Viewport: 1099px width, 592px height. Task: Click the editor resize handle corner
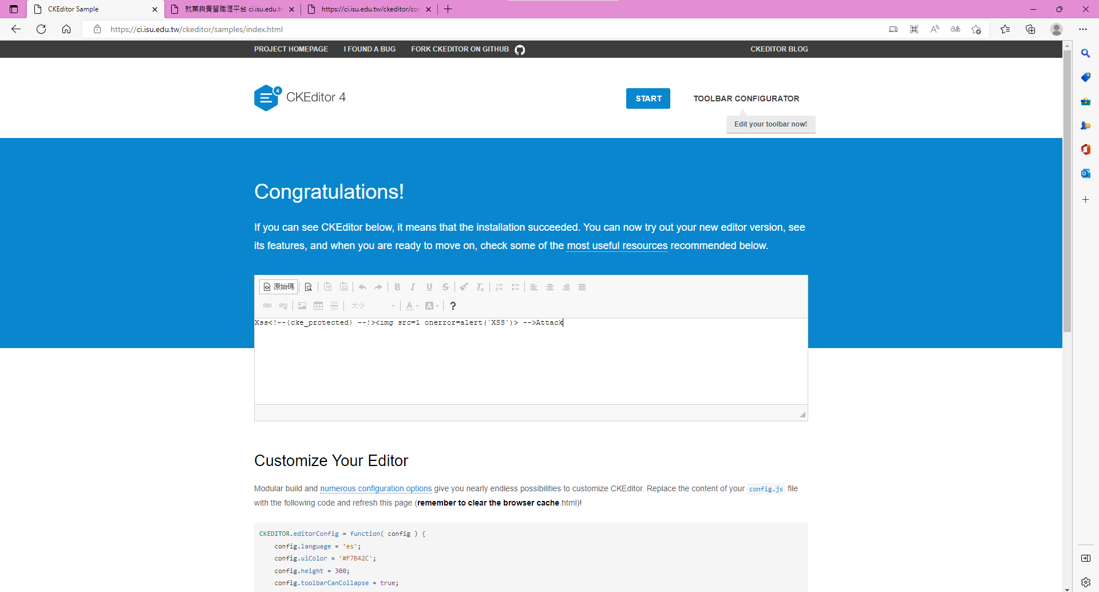click(802, 415)
